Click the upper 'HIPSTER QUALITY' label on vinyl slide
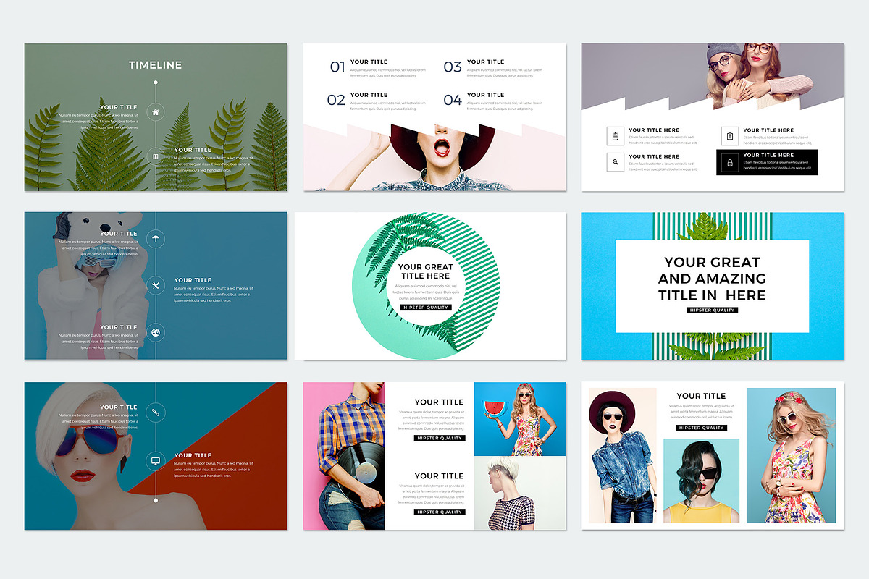 440,438
